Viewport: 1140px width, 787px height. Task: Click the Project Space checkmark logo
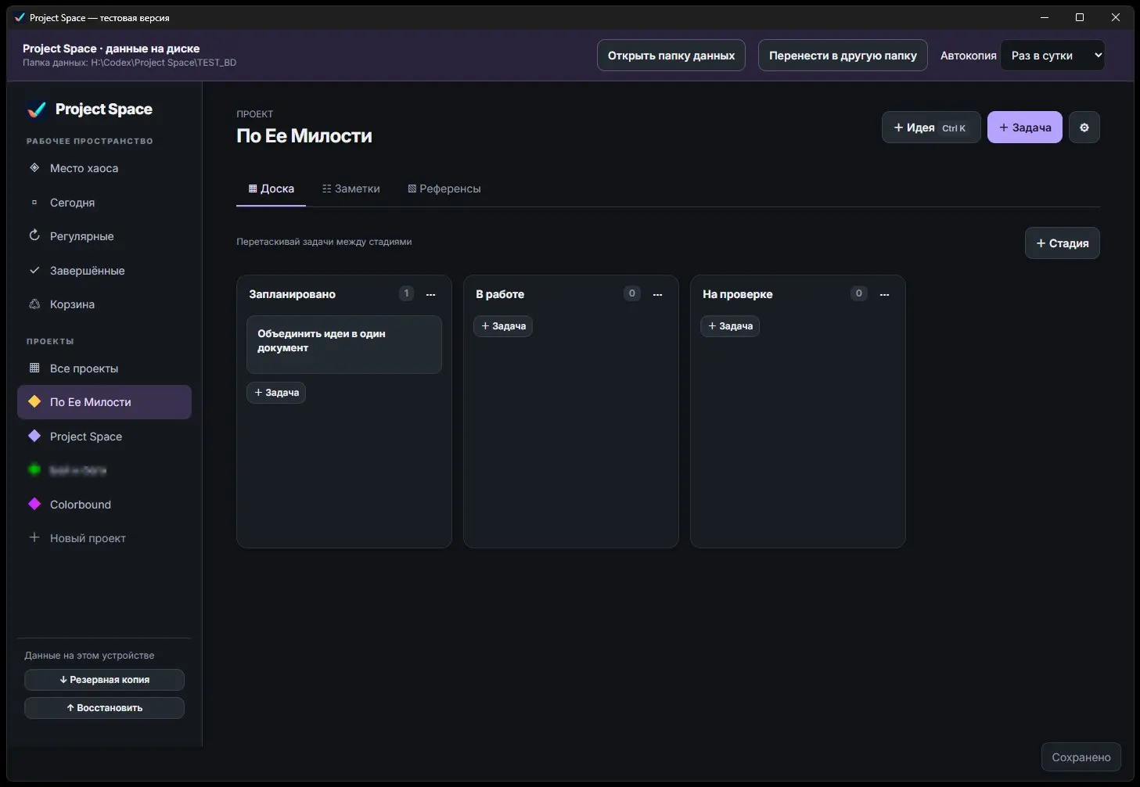[x=36, y=110]
